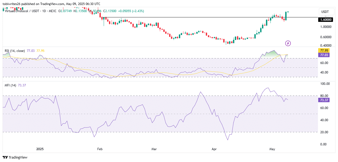Click the 1.00000 price scale label

(x=326, y=27)
